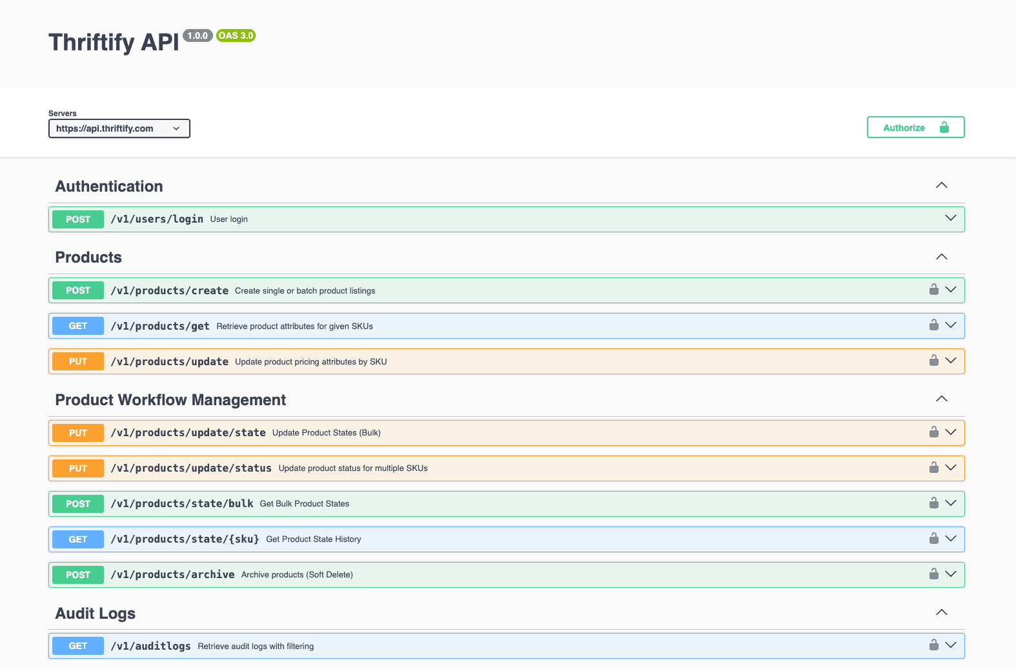Click the /v1/products/update/state path text

pyautogui.click(x=188, y=433)
